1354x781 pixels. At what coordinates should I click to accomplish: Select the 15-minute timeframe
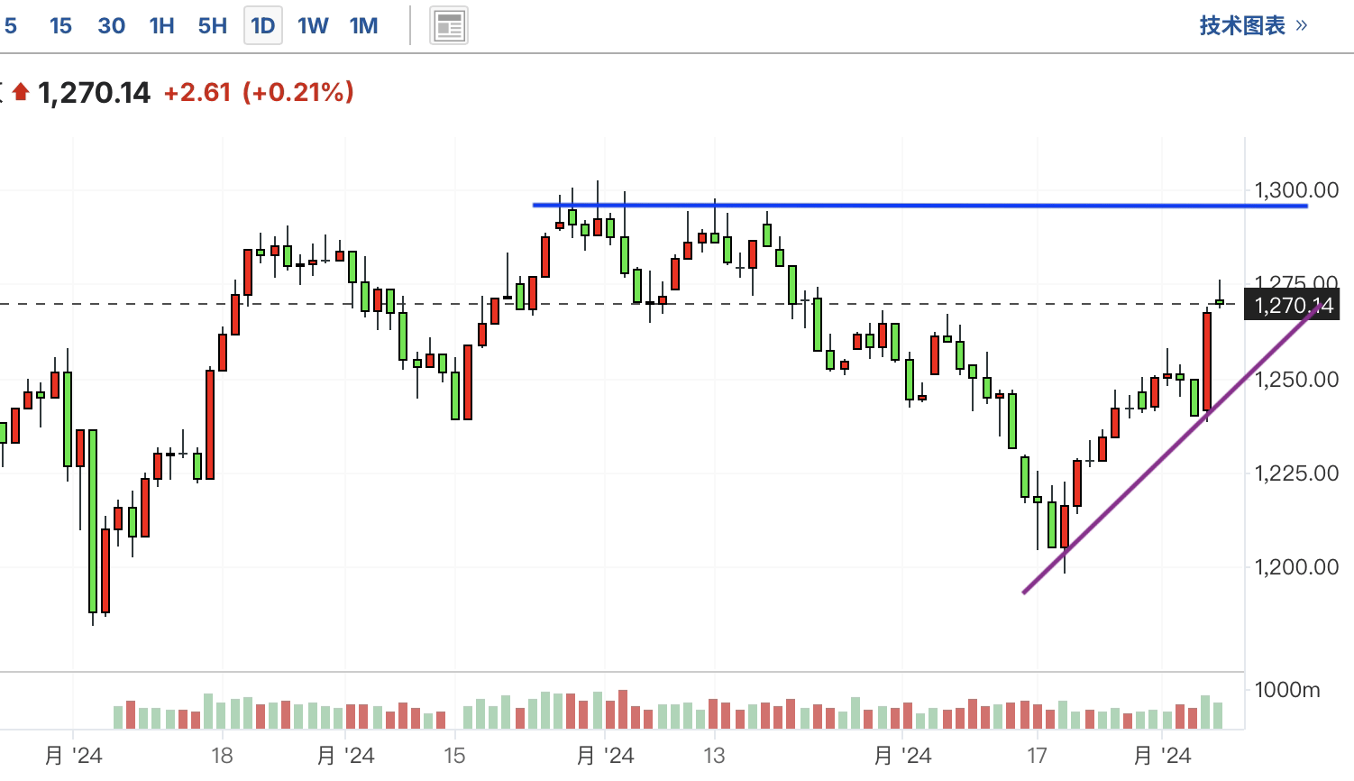tap(60, 25)
